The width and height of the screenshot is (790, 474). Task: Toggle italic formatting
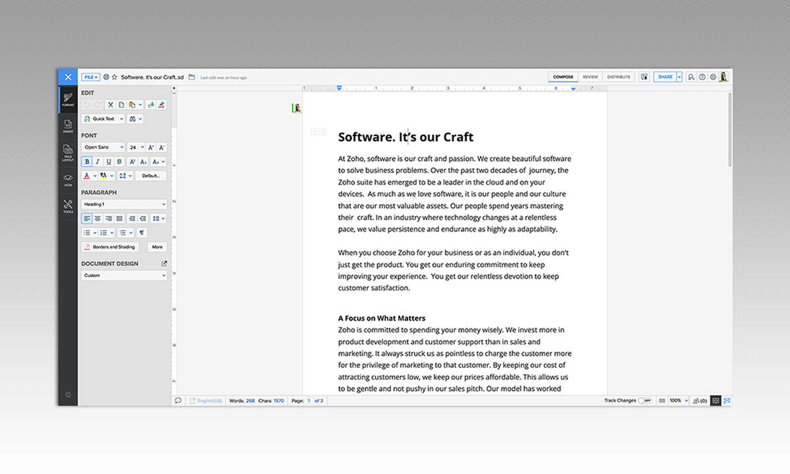click(97, 161)
